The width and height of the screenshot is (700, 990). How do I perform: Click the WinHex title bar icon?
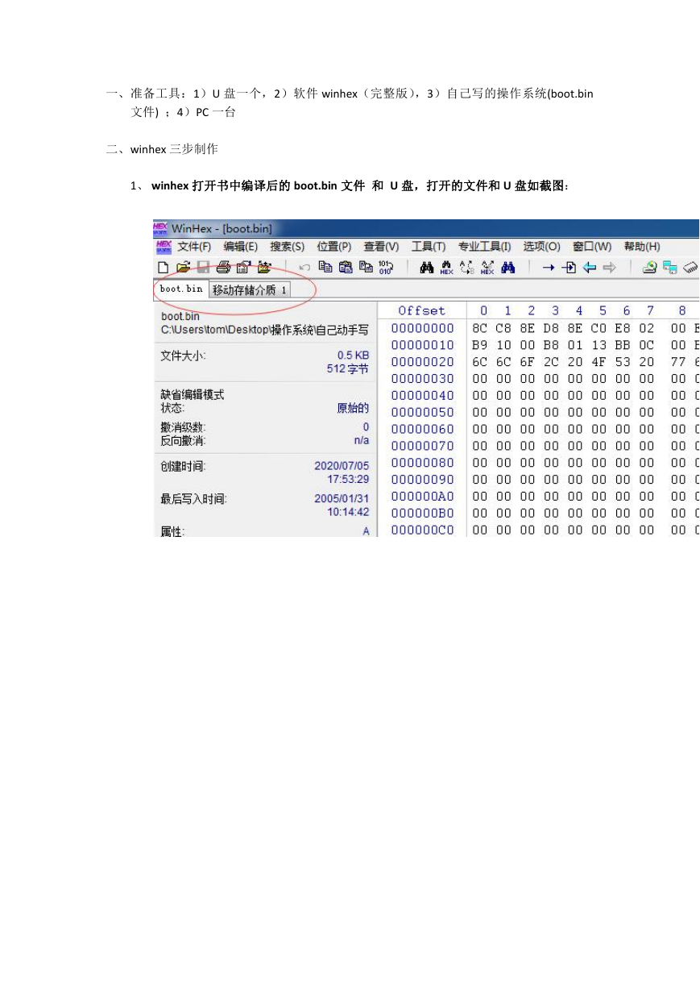tap(161, 228)
